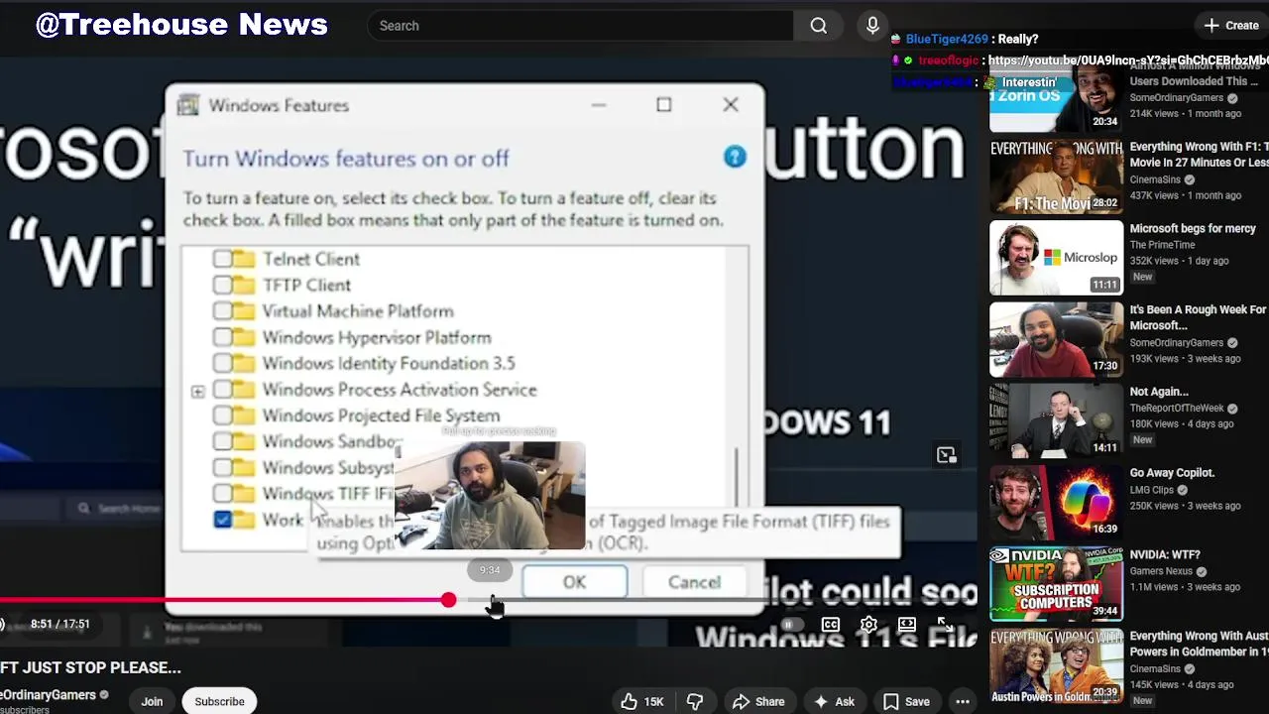The image size is (1269, 714).
Task: Click TheReportOfTheWeek channel name
Action: (1178, 408)
